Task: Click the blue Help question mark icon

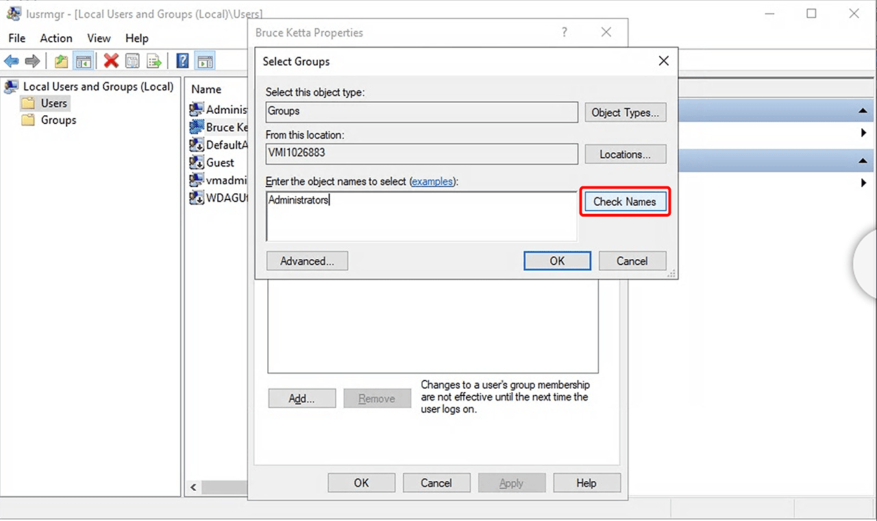Action: coord(182,61)
